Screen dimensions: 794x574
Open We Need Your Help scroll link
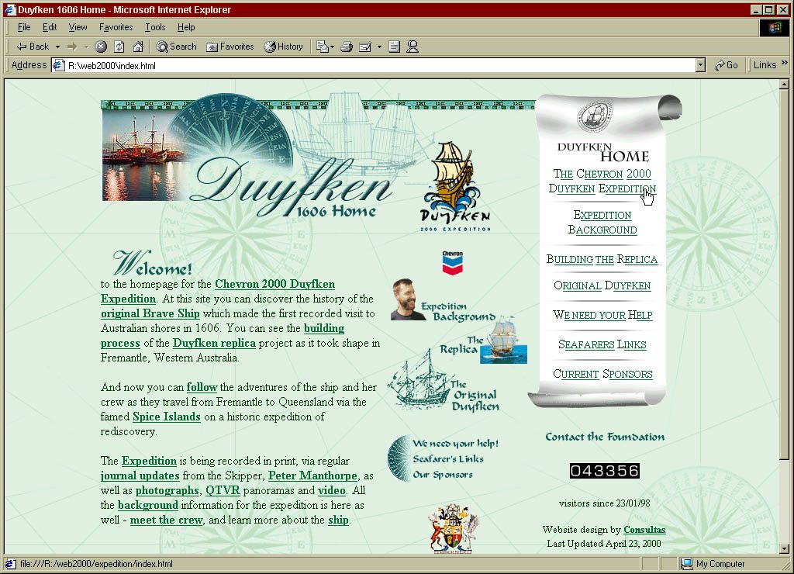coord(602,315)
